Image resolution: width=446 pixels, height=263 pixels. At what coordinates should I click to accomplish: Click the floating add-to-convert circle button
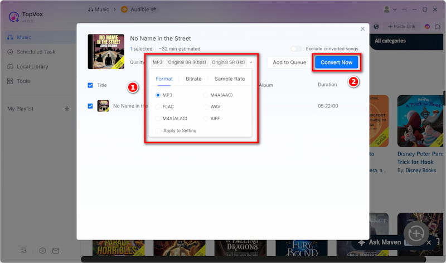416,233
